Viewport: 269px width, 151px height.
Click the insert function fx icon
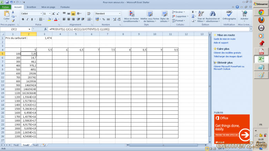[45, 29]
